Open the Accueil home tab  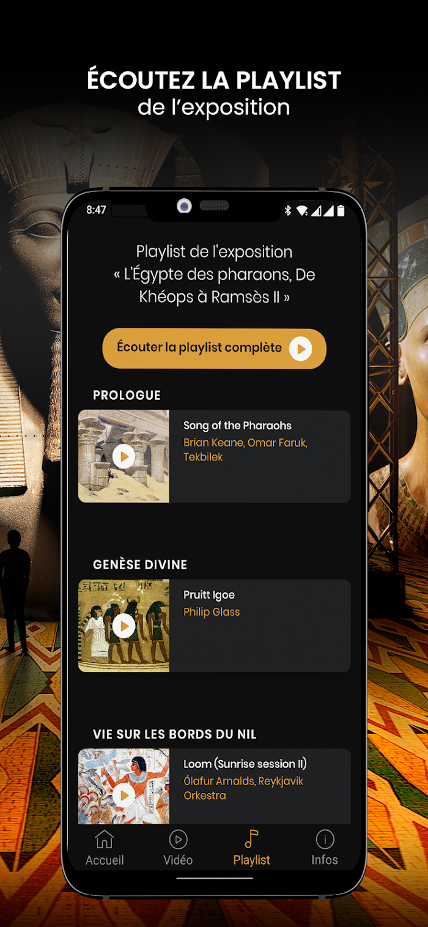(105, 848)
